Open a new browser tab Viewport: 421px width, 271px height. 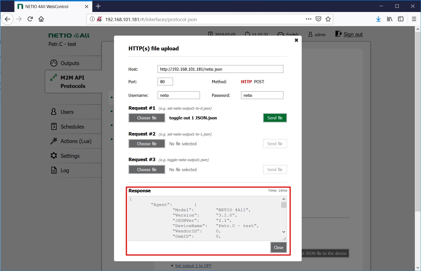pyautogui.click(x=98, y=6)
